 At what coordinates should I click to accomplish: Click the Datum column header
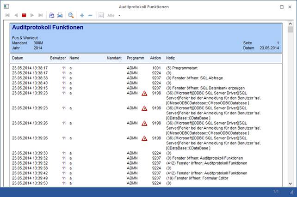pos(18,58)
